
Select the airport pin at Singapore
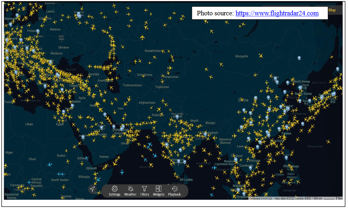[x=244, y=194]
